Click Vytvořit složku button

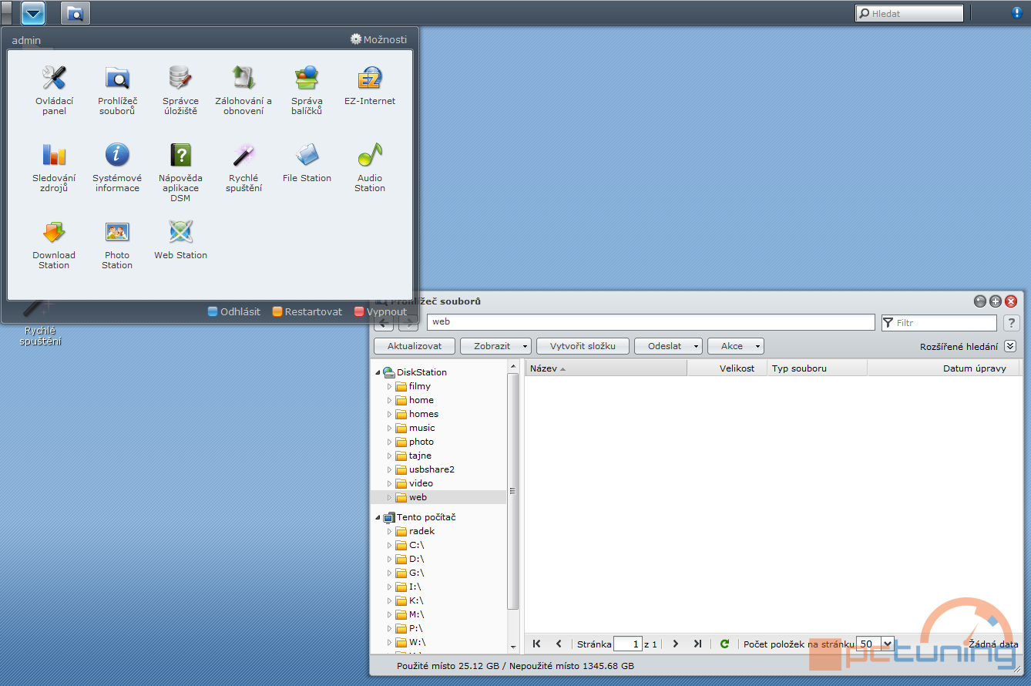click(583, 346)
